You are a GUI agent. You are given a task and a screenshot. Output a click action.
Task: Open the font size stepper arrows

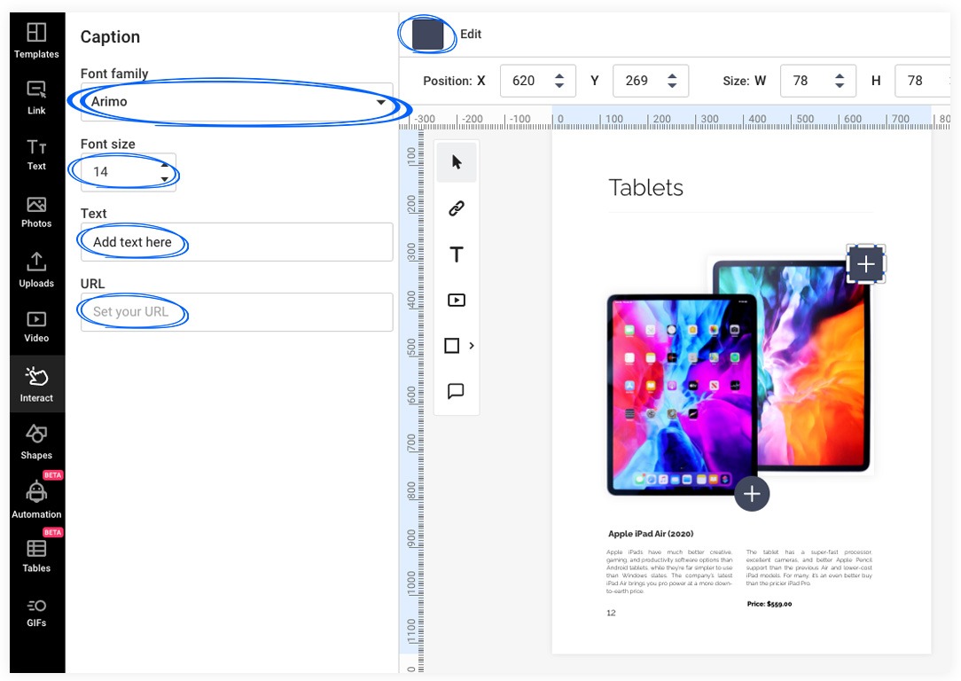(x=164, y=172)
